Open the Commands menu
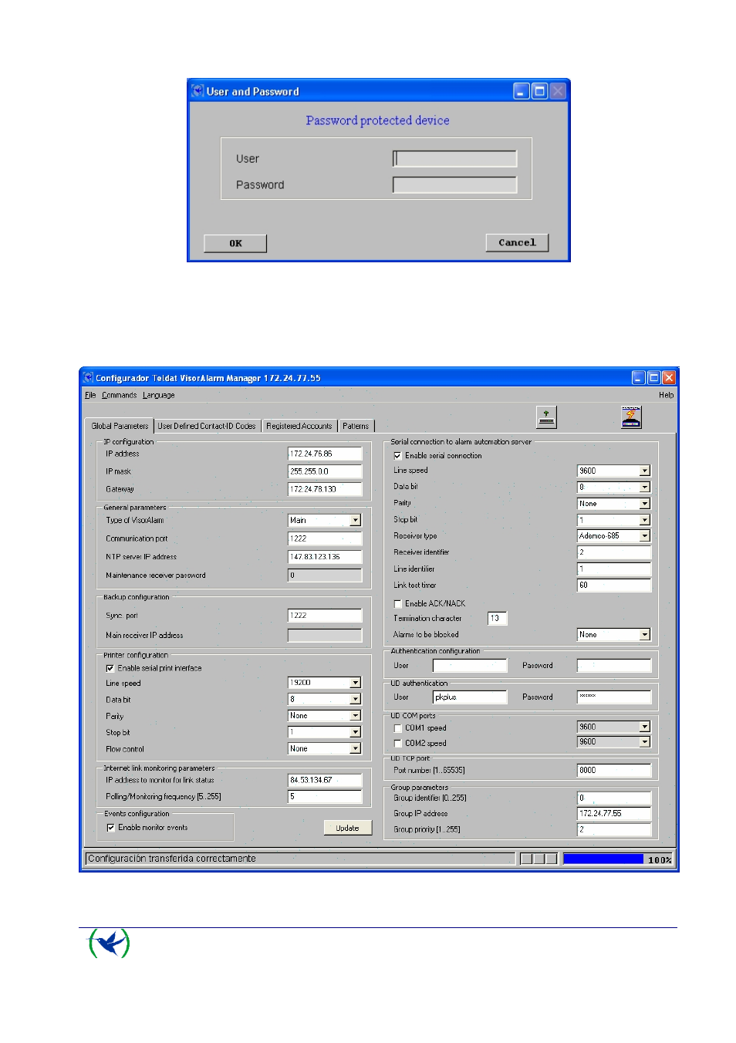Image resolution: width=736 pixels, height=1043 pixels. point(119,395)
